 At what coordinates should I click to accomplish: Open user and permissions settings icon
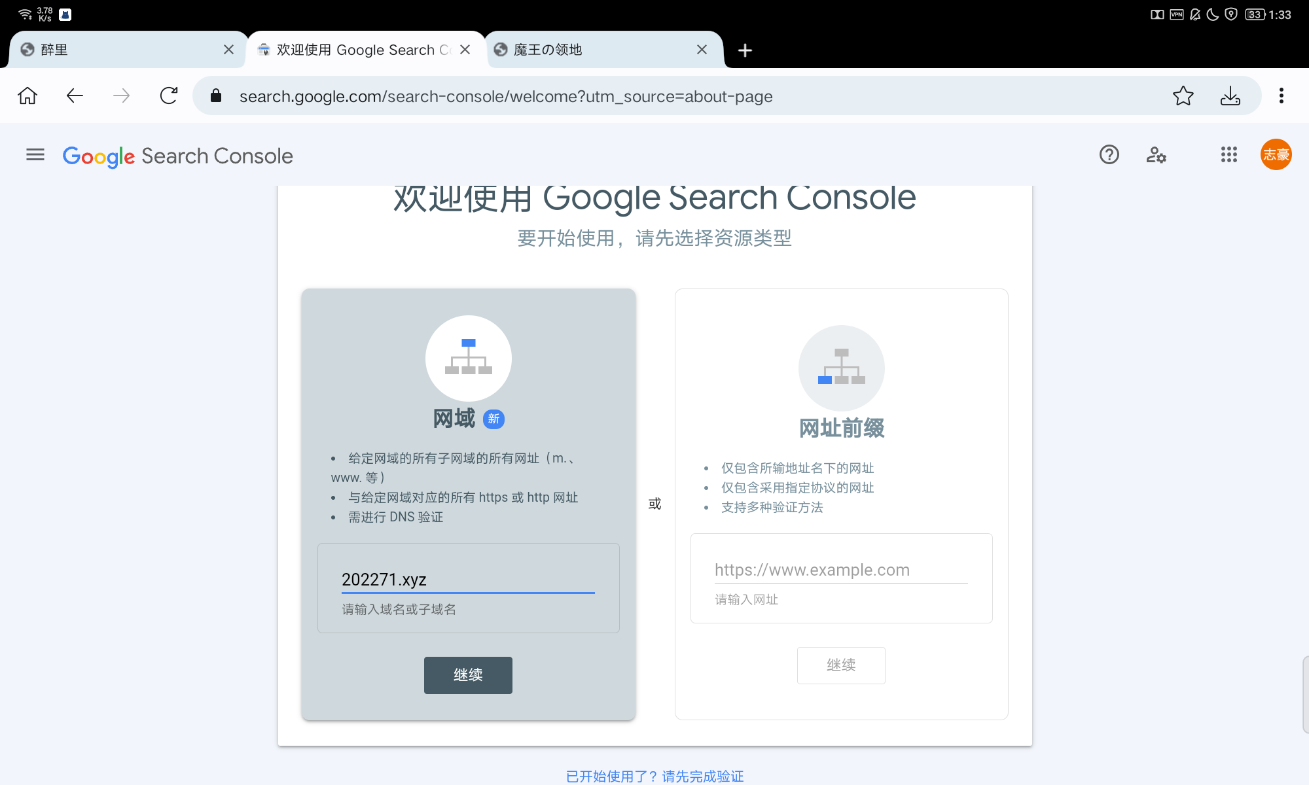tap(1156, 155)
